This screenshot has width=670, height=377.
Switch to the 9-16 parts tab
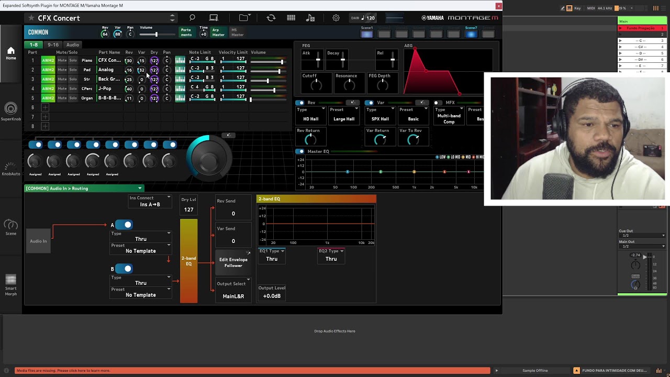53,45
